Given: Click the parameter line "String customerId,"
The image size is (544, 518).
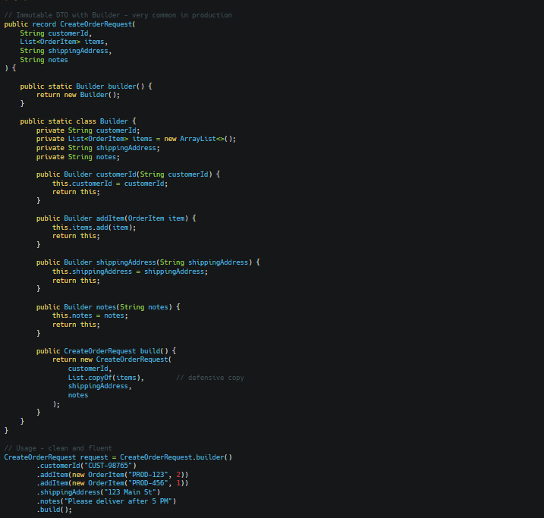Looking at the screenshot, I should pyautogui.click(x=56, y=33).
